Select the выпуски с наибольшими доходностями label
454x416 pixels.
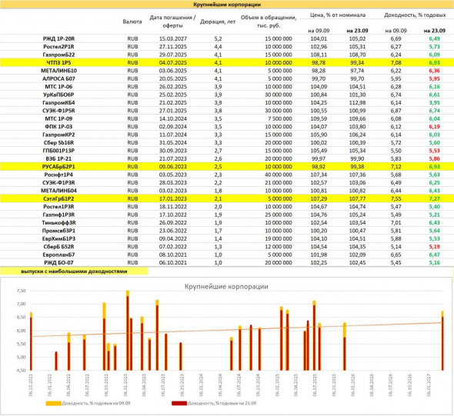(x=74, y=271)
